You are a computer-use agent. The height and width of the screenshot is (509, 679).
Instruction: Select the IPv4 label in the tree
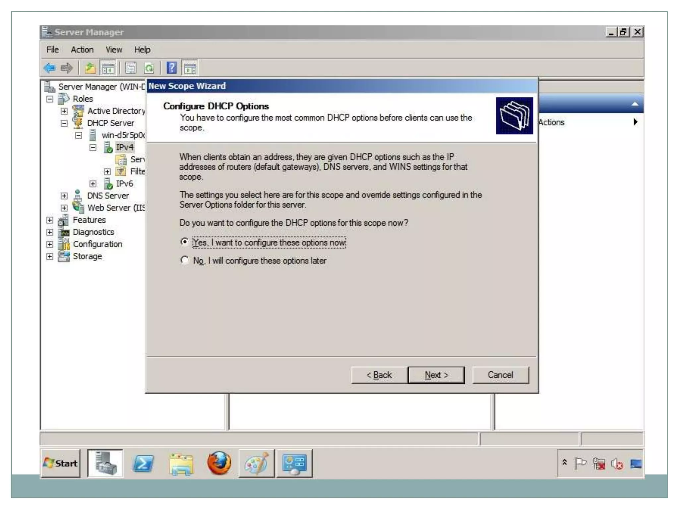click(x=124, y=147)
